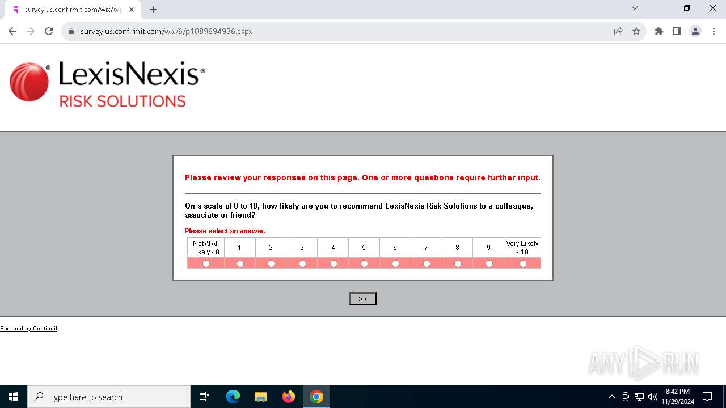The image size is (726, 408).
Task: Toggle Chrome side panel icon
Action: click(x=677, y=31)
